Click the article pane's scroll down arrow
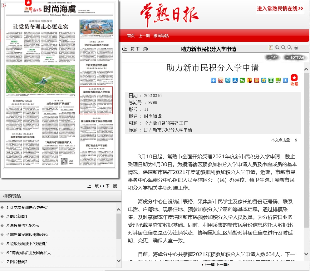This screenshot has height=271, width=310. (x=306, y=254)
